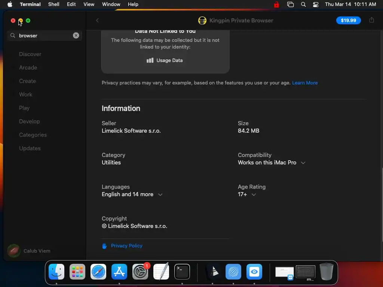Buy the app with the $19.99 button
This screenshot has height=287, width=383.
point(348,20)
